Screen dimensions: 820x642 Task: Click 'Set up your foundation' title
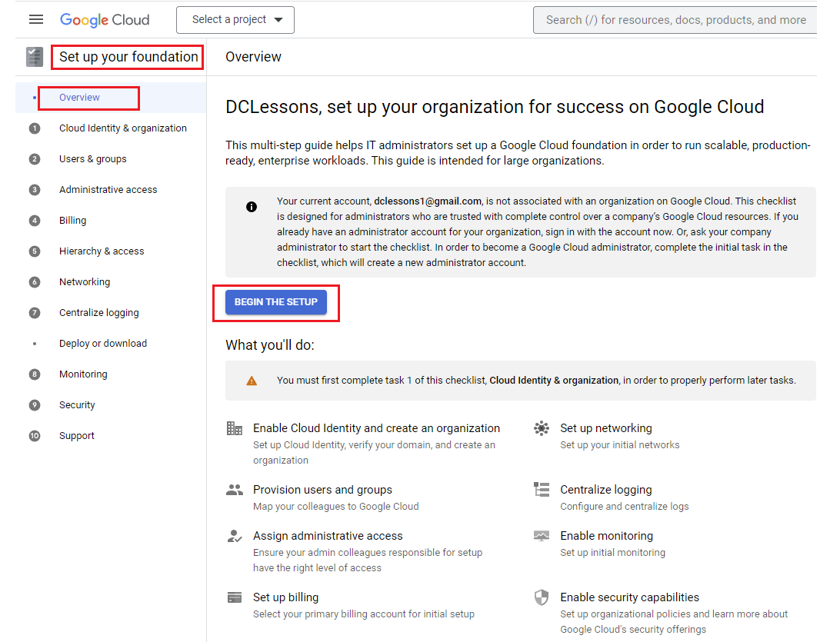pyautogui.click(x=128, y=57)
